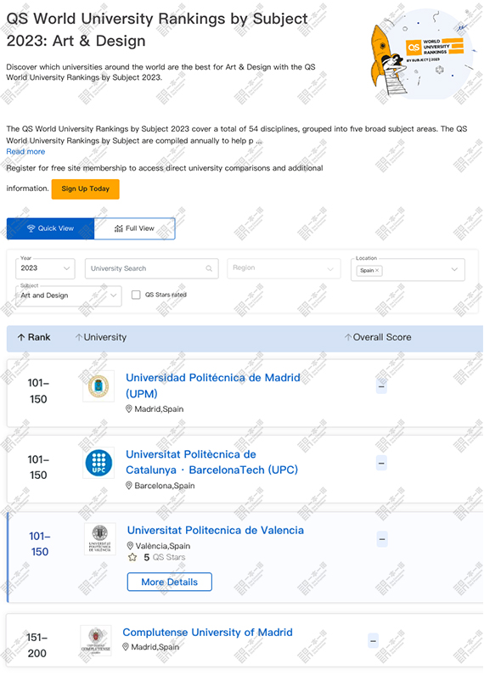
Task: Click the Read more link
Action: point(25,152)
